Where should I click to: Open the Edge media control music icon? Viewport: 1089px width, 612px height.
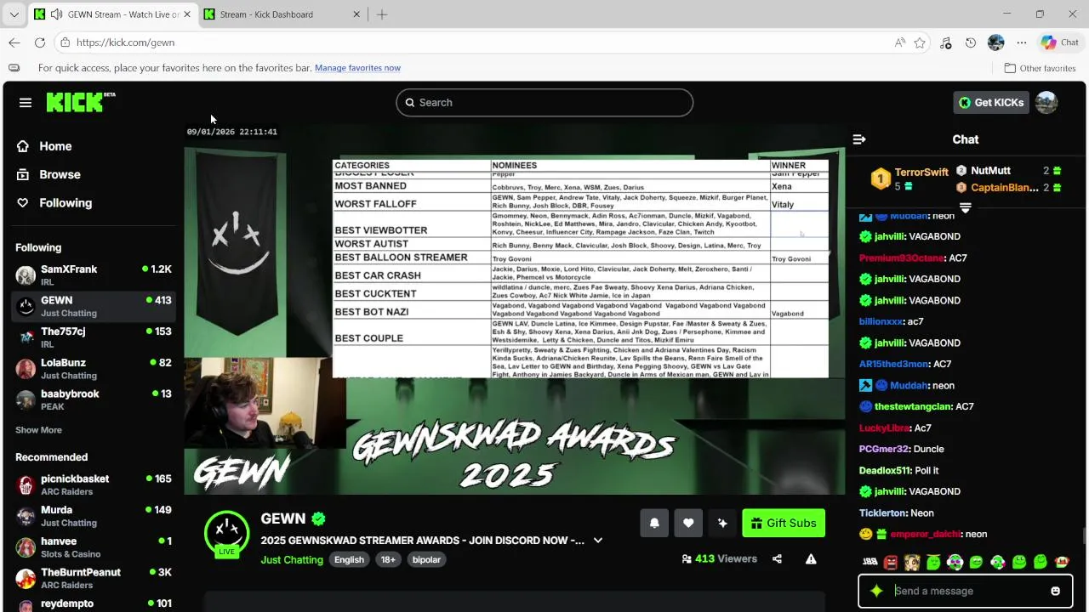tap(945, 42)
